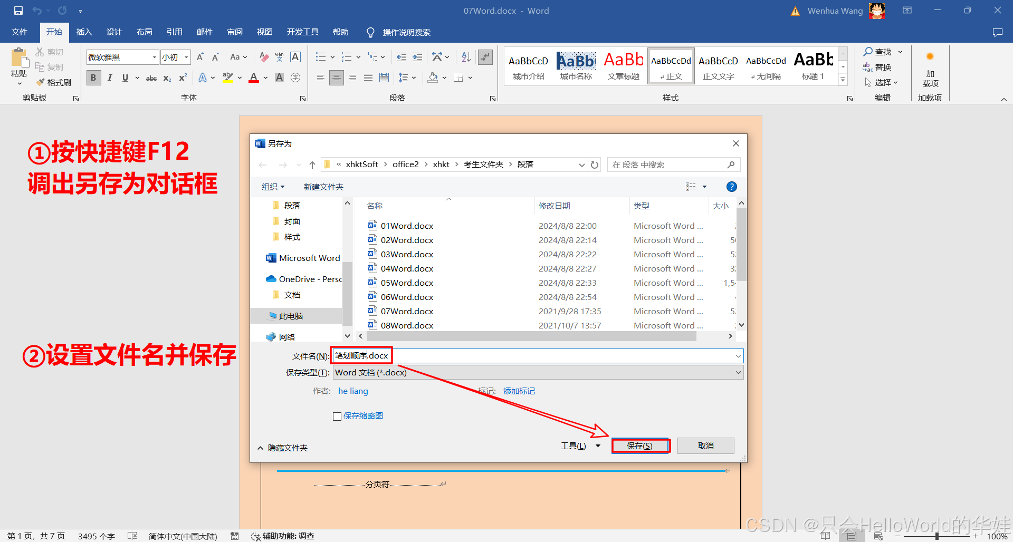The image size is (1013, 542).
Task: Open the font size dropdown
Action: coord(186,57)
